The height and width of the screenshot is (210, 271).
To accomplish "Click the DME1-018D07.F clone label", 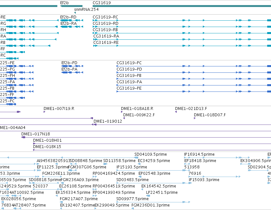I will pos(210,115).
